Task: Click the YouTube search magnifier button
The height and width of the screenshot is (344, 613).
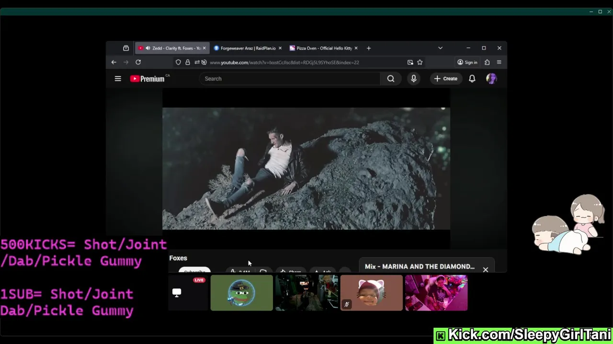Action: tap(391, 79)
